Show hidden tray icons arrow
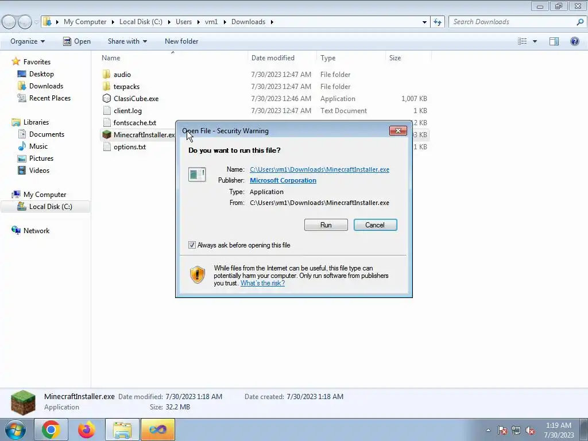Screen dimensions: 588x441 point(488,431)
